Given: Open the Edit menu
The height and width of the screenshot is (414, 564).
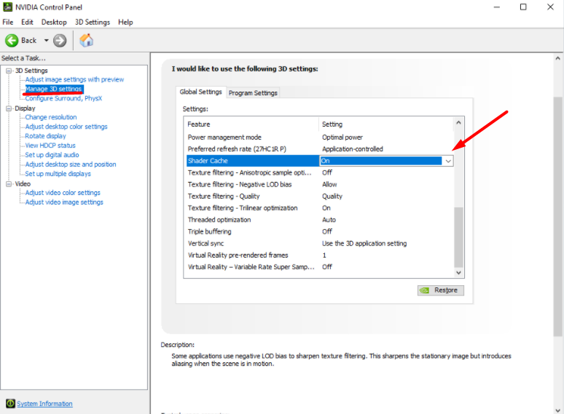Looking at the screenshot, I should 27,22.
